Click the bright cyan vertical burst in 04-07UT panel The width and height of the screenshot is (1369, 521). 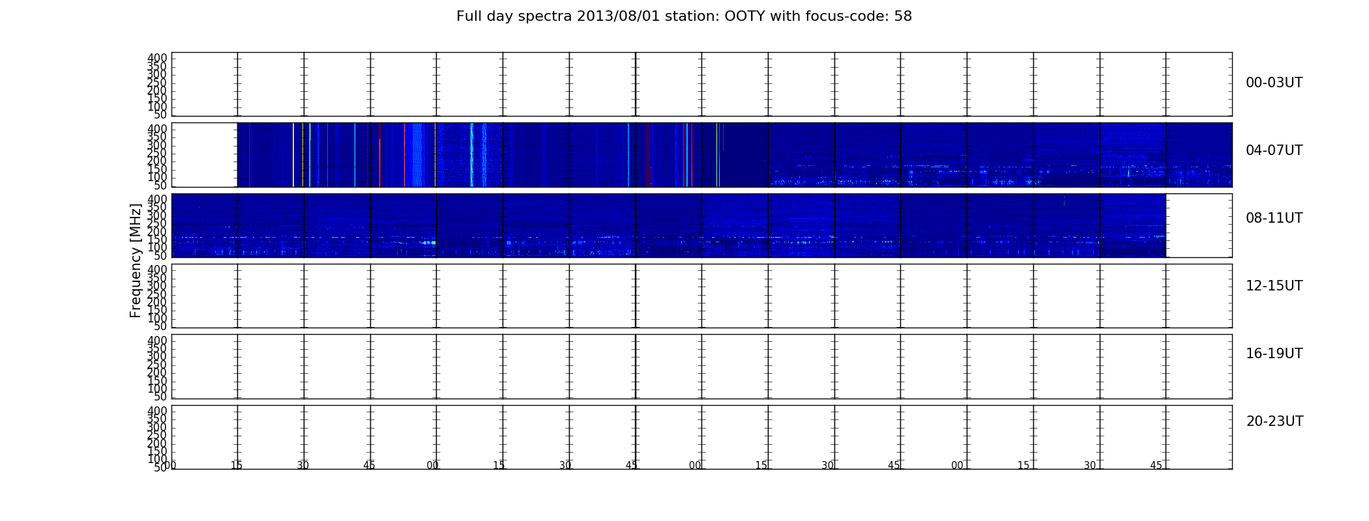471,155
